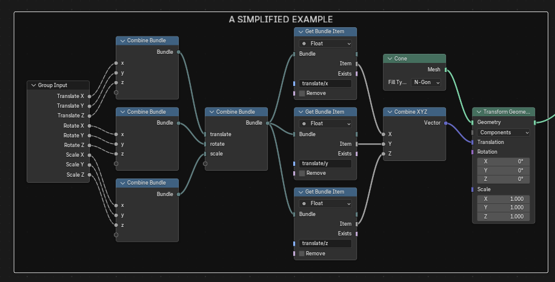Click Scale X output socket on Group Input
This screenshot has height=282, width=555.
90,155
